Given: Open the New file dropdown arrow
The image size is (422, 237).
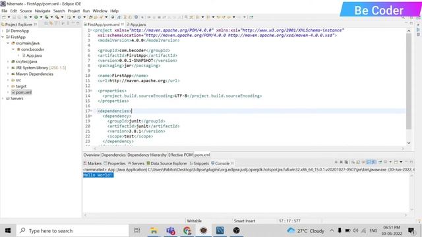Looking at the screenshot, I should (x=9, y=17).
